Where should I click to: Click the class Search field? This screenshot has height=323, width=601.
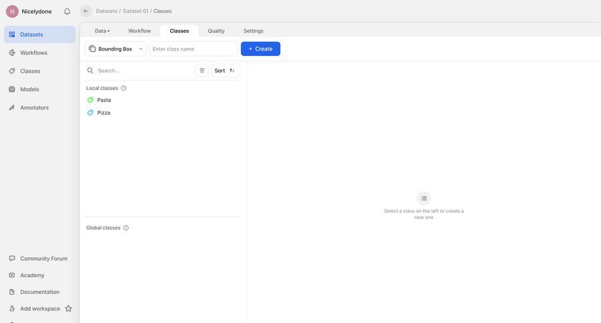pyautogui.click(x=144, y=70)
